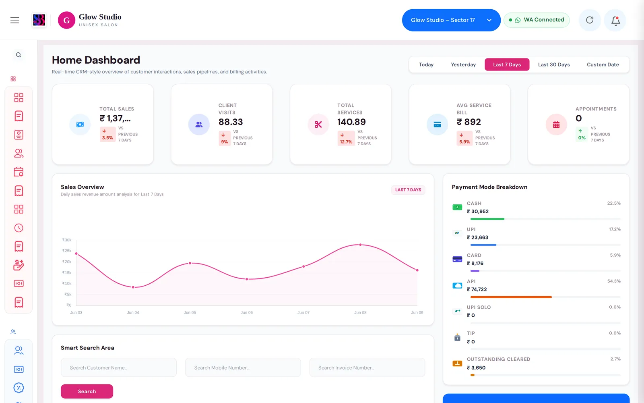Click the sidebar search magnifier icon
644x403 pixels.
19,55
